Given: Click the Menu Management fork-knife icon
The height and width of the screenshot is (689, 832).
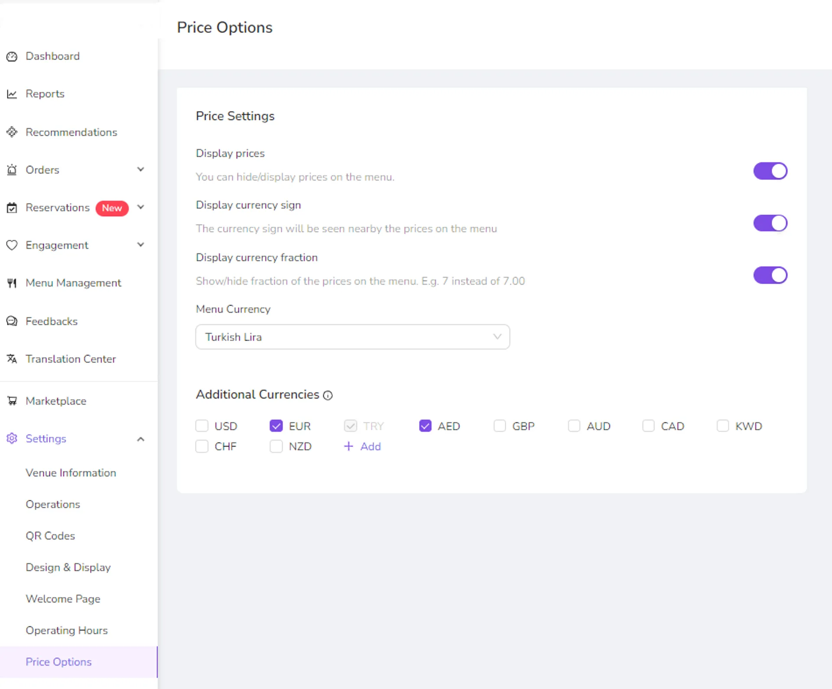Looking at the screenshot, I should [x=12, y=283].
